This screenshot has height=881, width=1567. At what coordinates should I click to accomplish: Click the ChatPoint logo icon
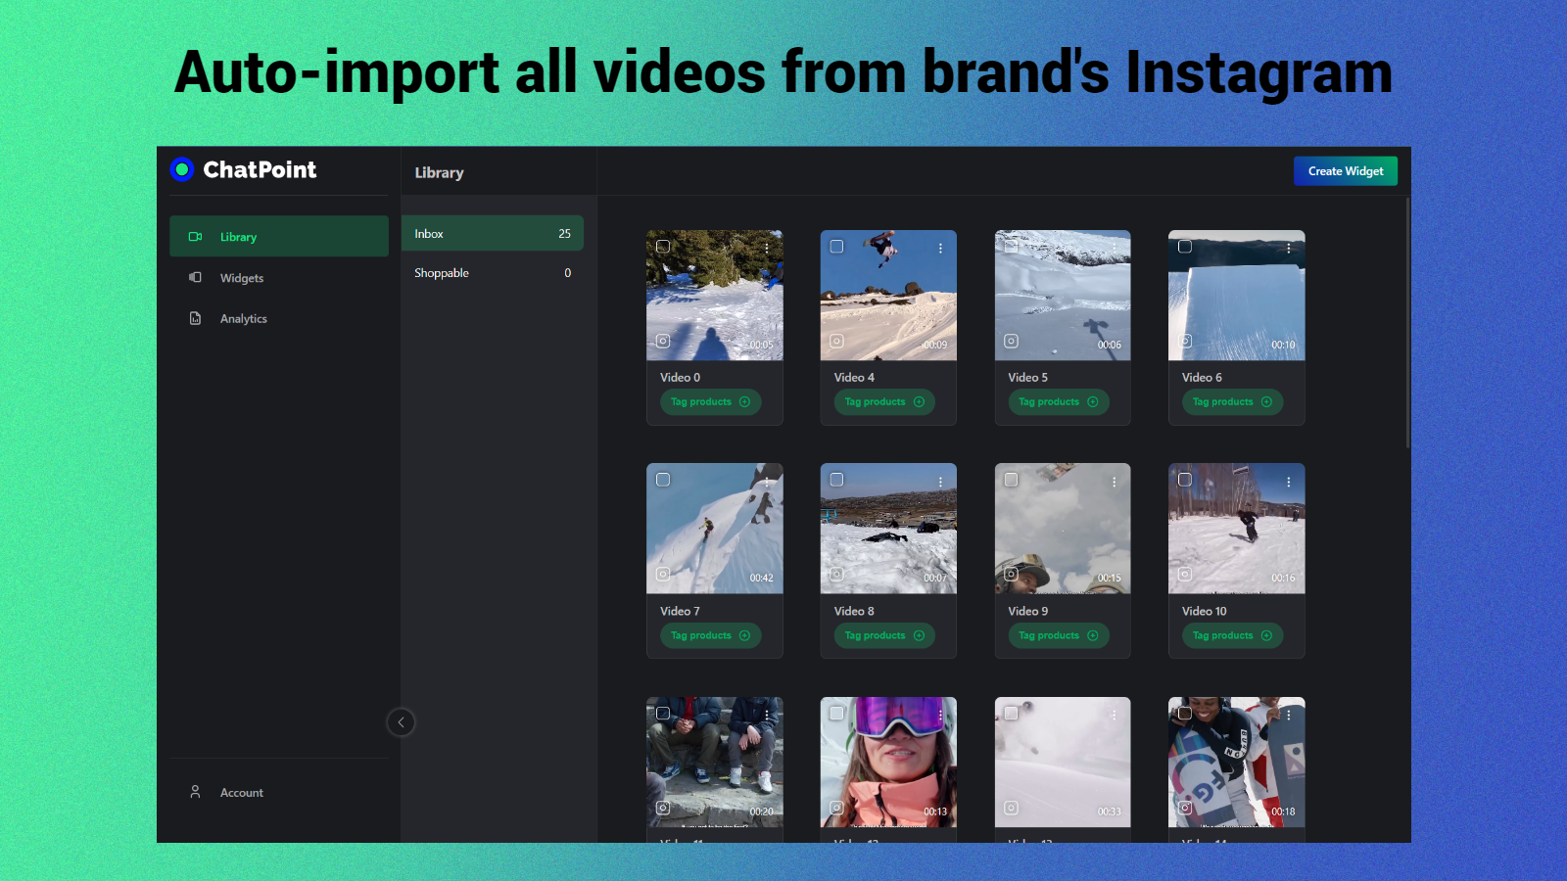click(181, 169)
